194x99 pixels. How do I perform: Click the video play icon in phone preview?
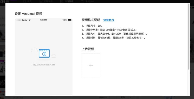tap(44, 54)
